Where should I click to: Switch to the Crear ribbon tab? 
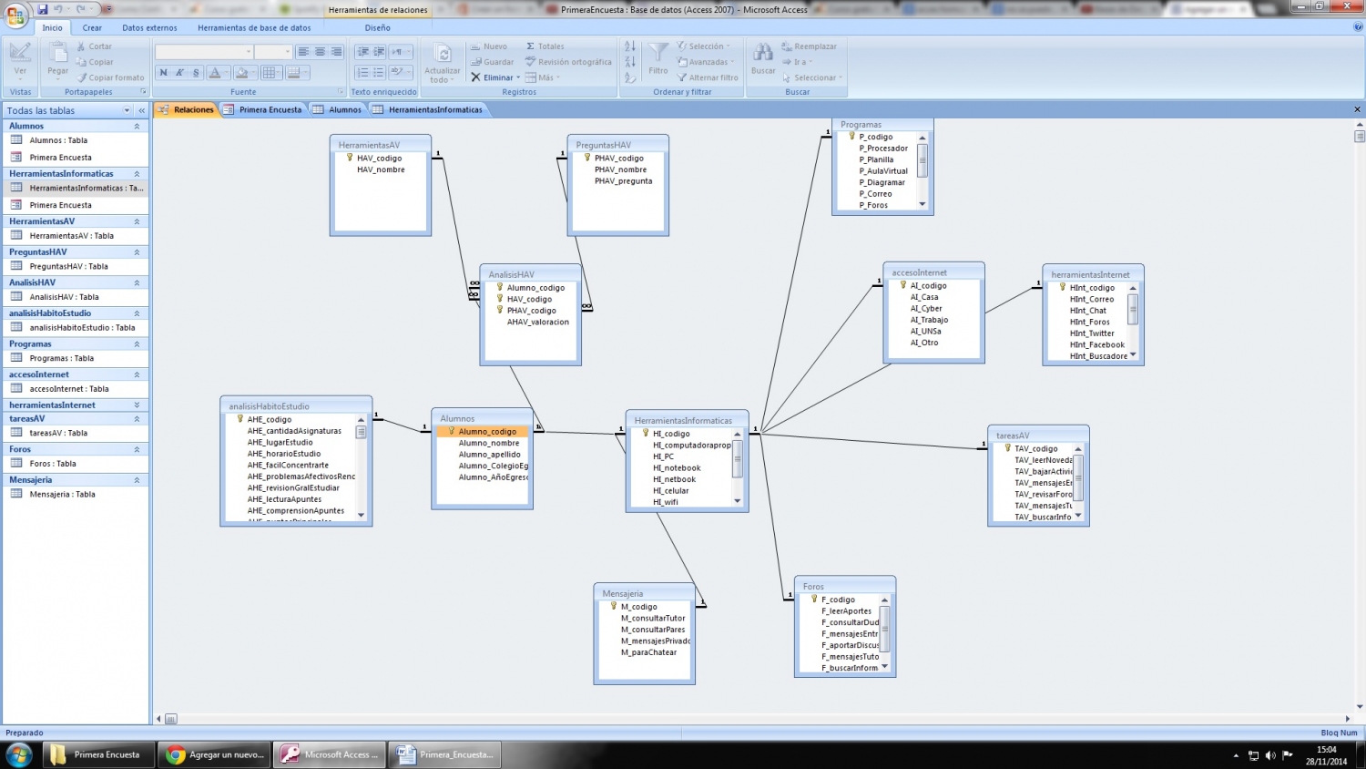[x=92, y=28]
